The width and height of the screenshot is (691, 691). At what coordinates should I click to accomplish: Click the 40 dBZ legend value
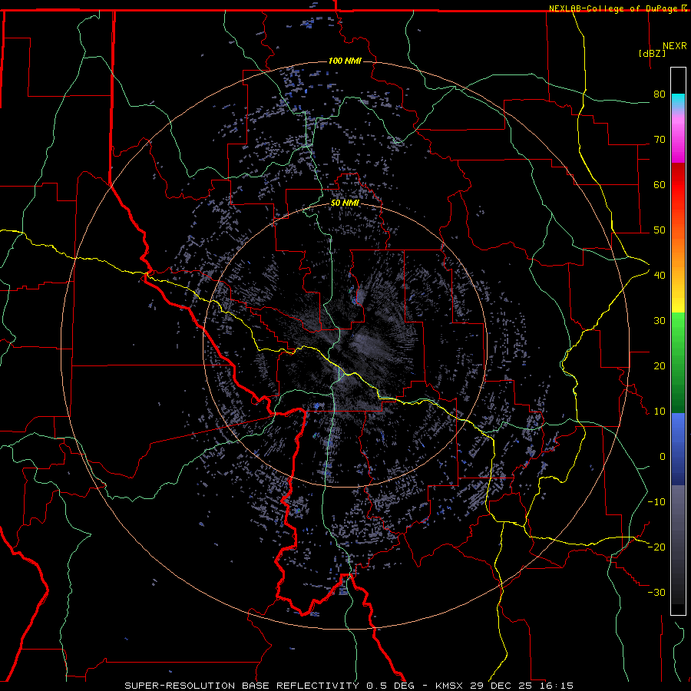660,276
